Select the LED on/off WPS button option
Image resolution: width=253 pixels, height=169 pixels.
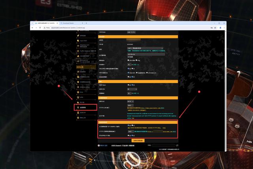[x=147, y=73]
